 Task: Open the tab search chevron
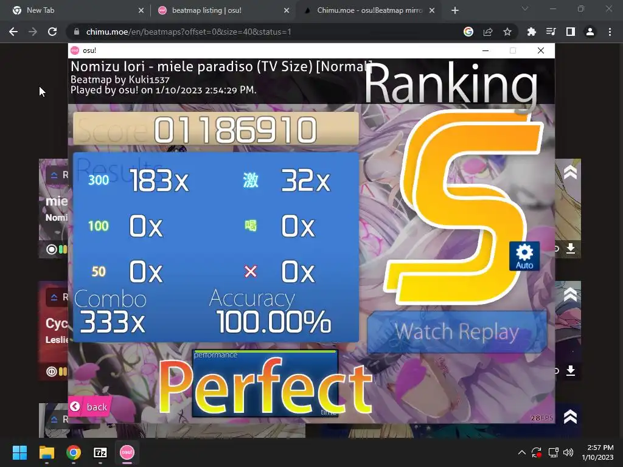click(x=525, y=9)
